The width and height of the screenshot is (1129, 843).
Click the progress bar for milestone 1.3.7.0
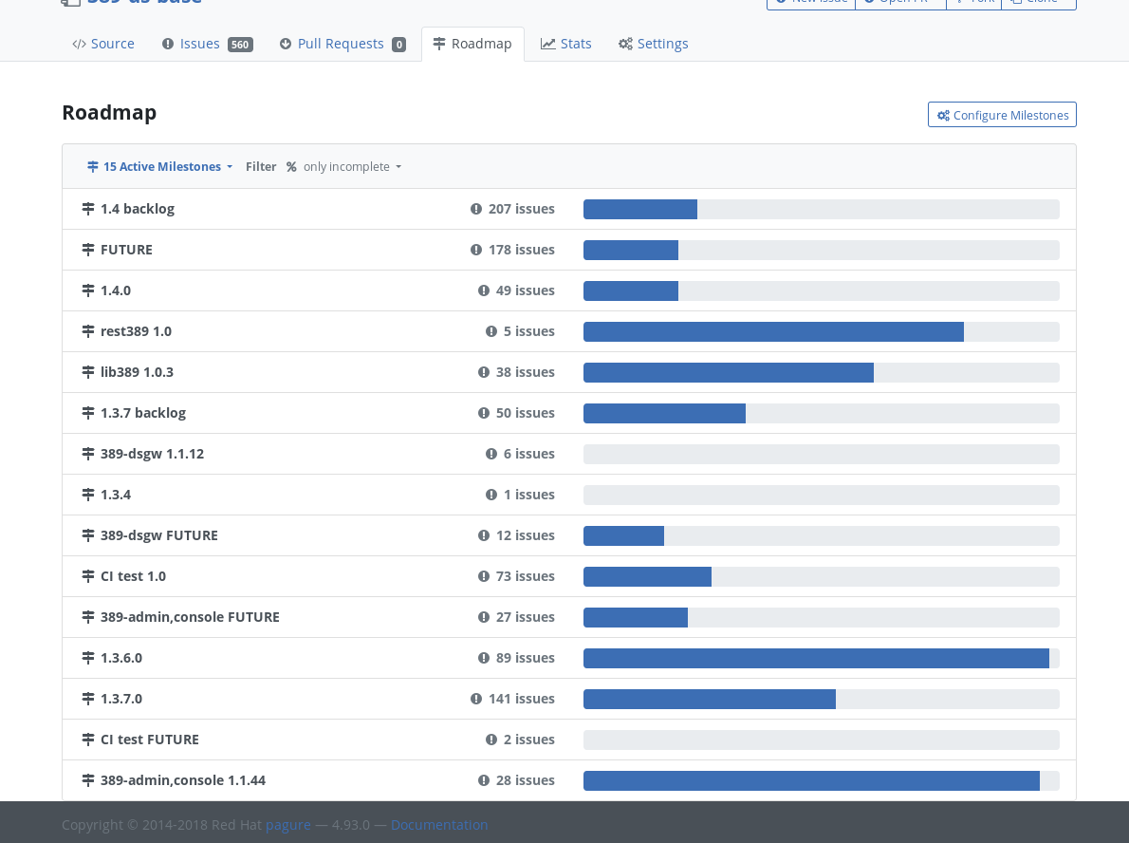click(822, 699)
